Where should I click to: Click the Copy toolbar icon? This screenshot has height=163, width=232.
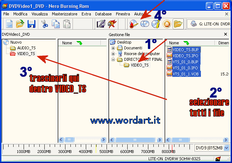(x=56, y=24)
